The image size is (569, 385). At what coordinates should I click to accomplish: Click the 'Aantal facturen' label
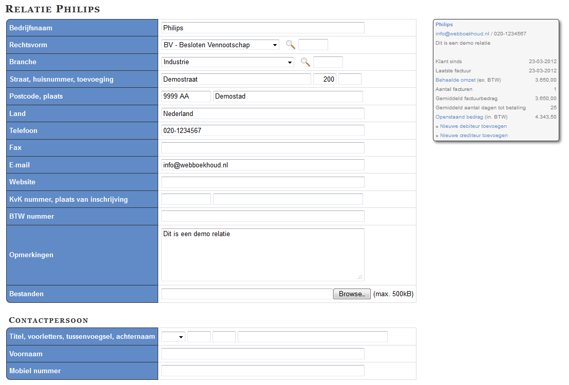454,89
